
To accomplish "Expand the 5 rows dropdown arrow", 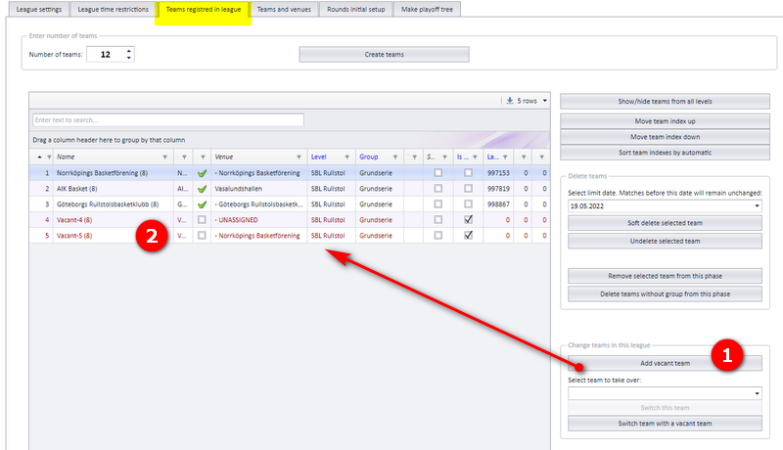I will [545, 101].
